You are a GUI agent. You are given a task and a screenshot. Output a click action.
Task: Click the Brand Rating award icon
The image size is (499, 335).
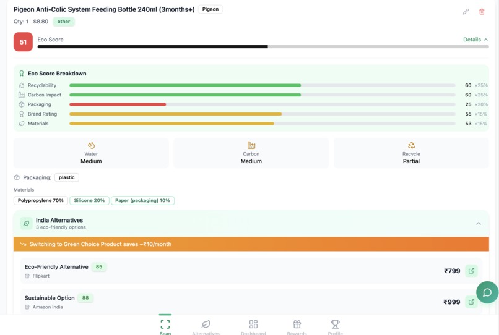click(x=21, y=114)
